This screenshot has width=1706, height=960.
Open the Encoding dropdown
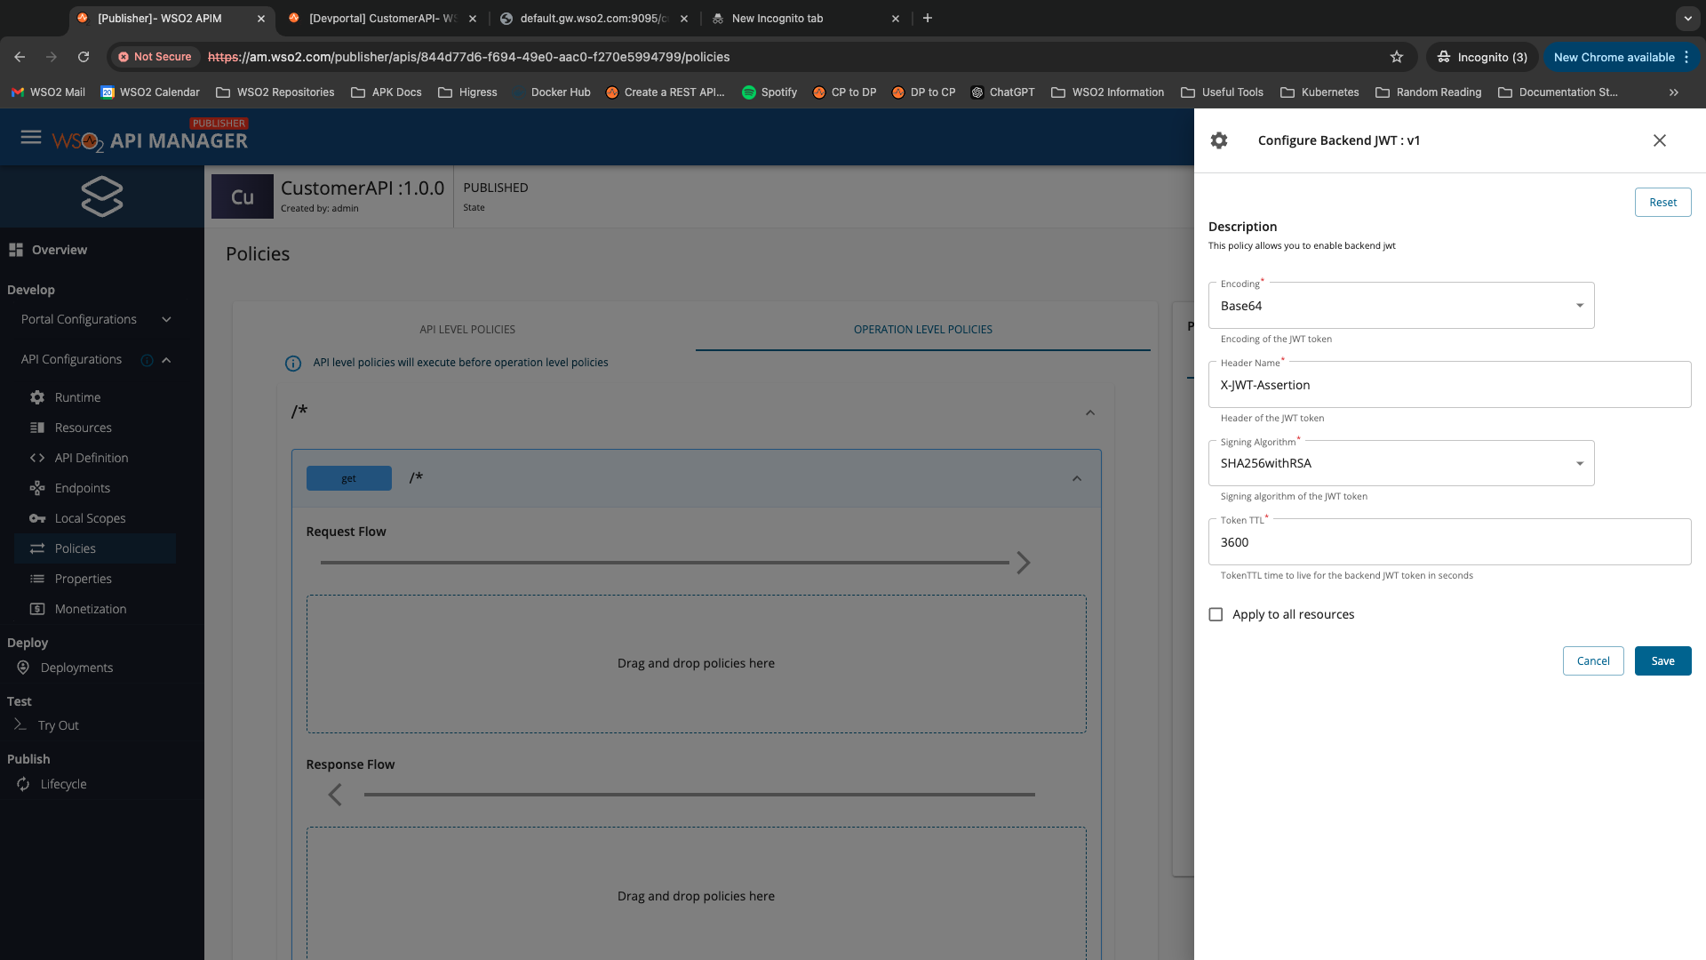click(1401, 306)
